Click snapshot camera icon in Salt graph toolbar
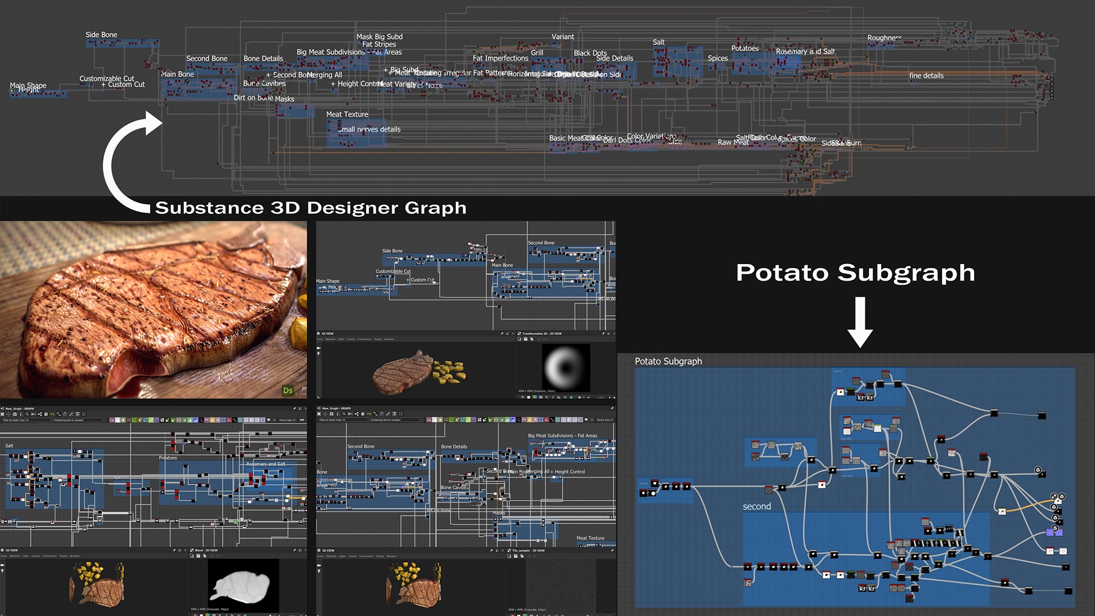The width and height of the screenshot is (1095, 616). click(15, 414)
